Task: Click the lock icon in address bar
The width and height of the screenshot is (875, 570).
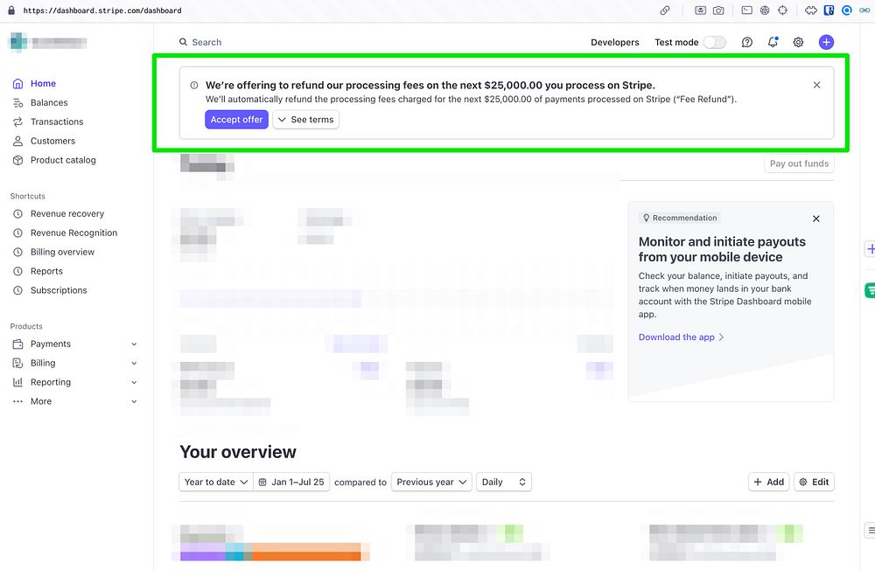Action: pyautogui.click(x=11, y=10)
